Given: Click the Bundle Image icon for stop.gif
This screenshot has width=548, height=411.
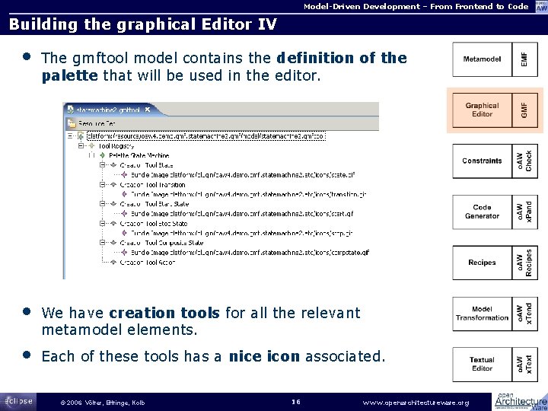Looking at the screenshot, I should (x=124, y=233).
